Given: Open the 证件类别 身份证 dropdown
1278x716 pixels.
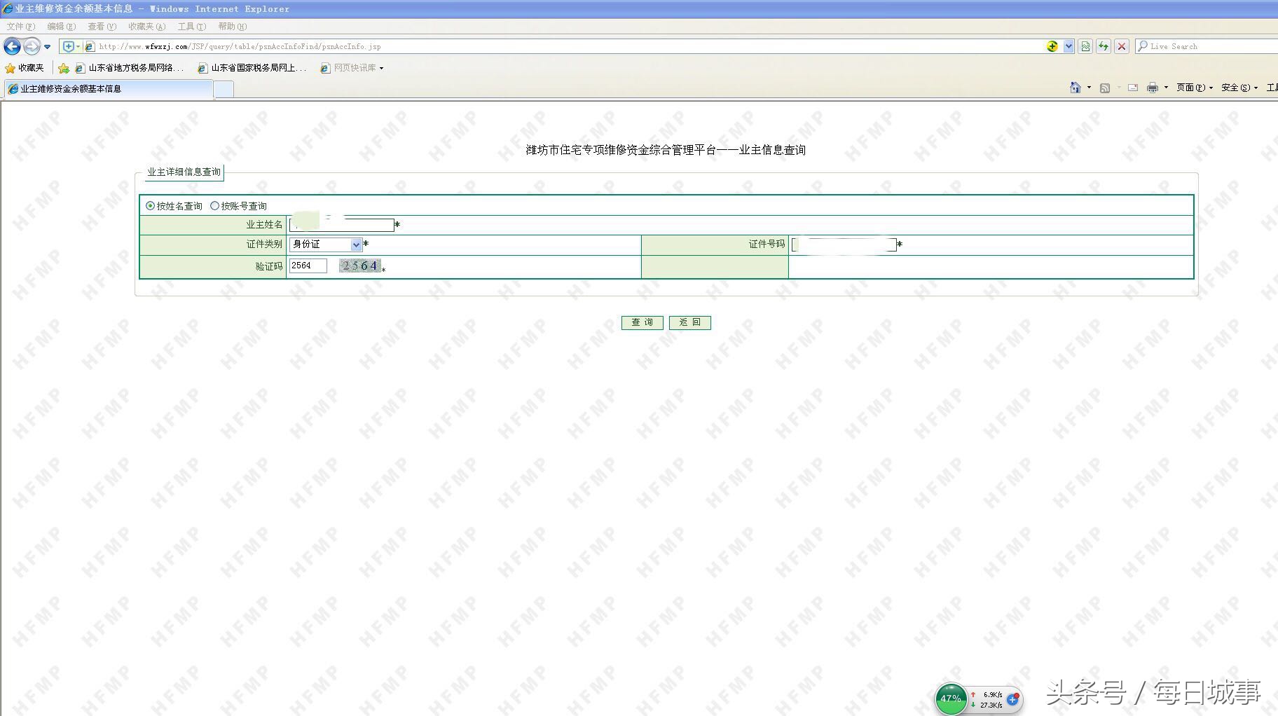Looking at the screenshot, I should (x=326, y=245).
